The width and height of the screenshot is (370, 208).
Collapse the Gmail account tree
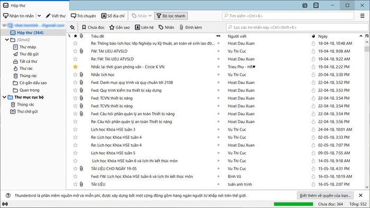[x=4, y=25]
